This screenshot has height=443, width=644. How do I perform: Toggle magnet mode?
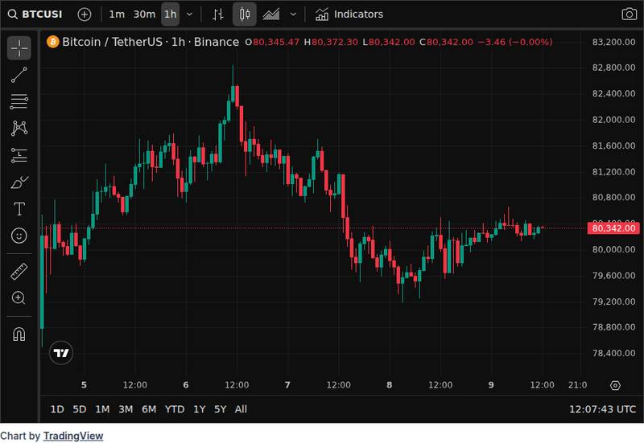click(19, 334)
